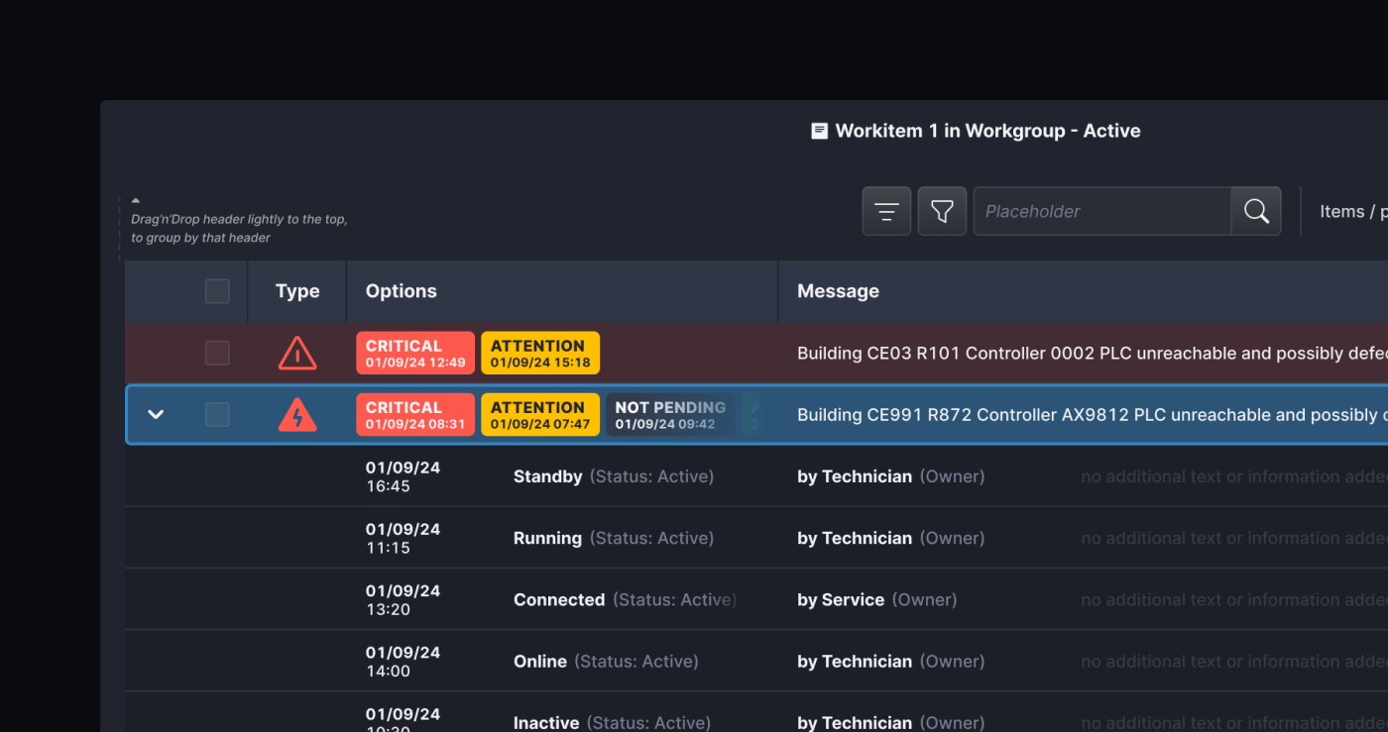This screenshot has width=1388, height=732.
Task: Click the outlined warning triangle icon
Action: pos(297,354)
